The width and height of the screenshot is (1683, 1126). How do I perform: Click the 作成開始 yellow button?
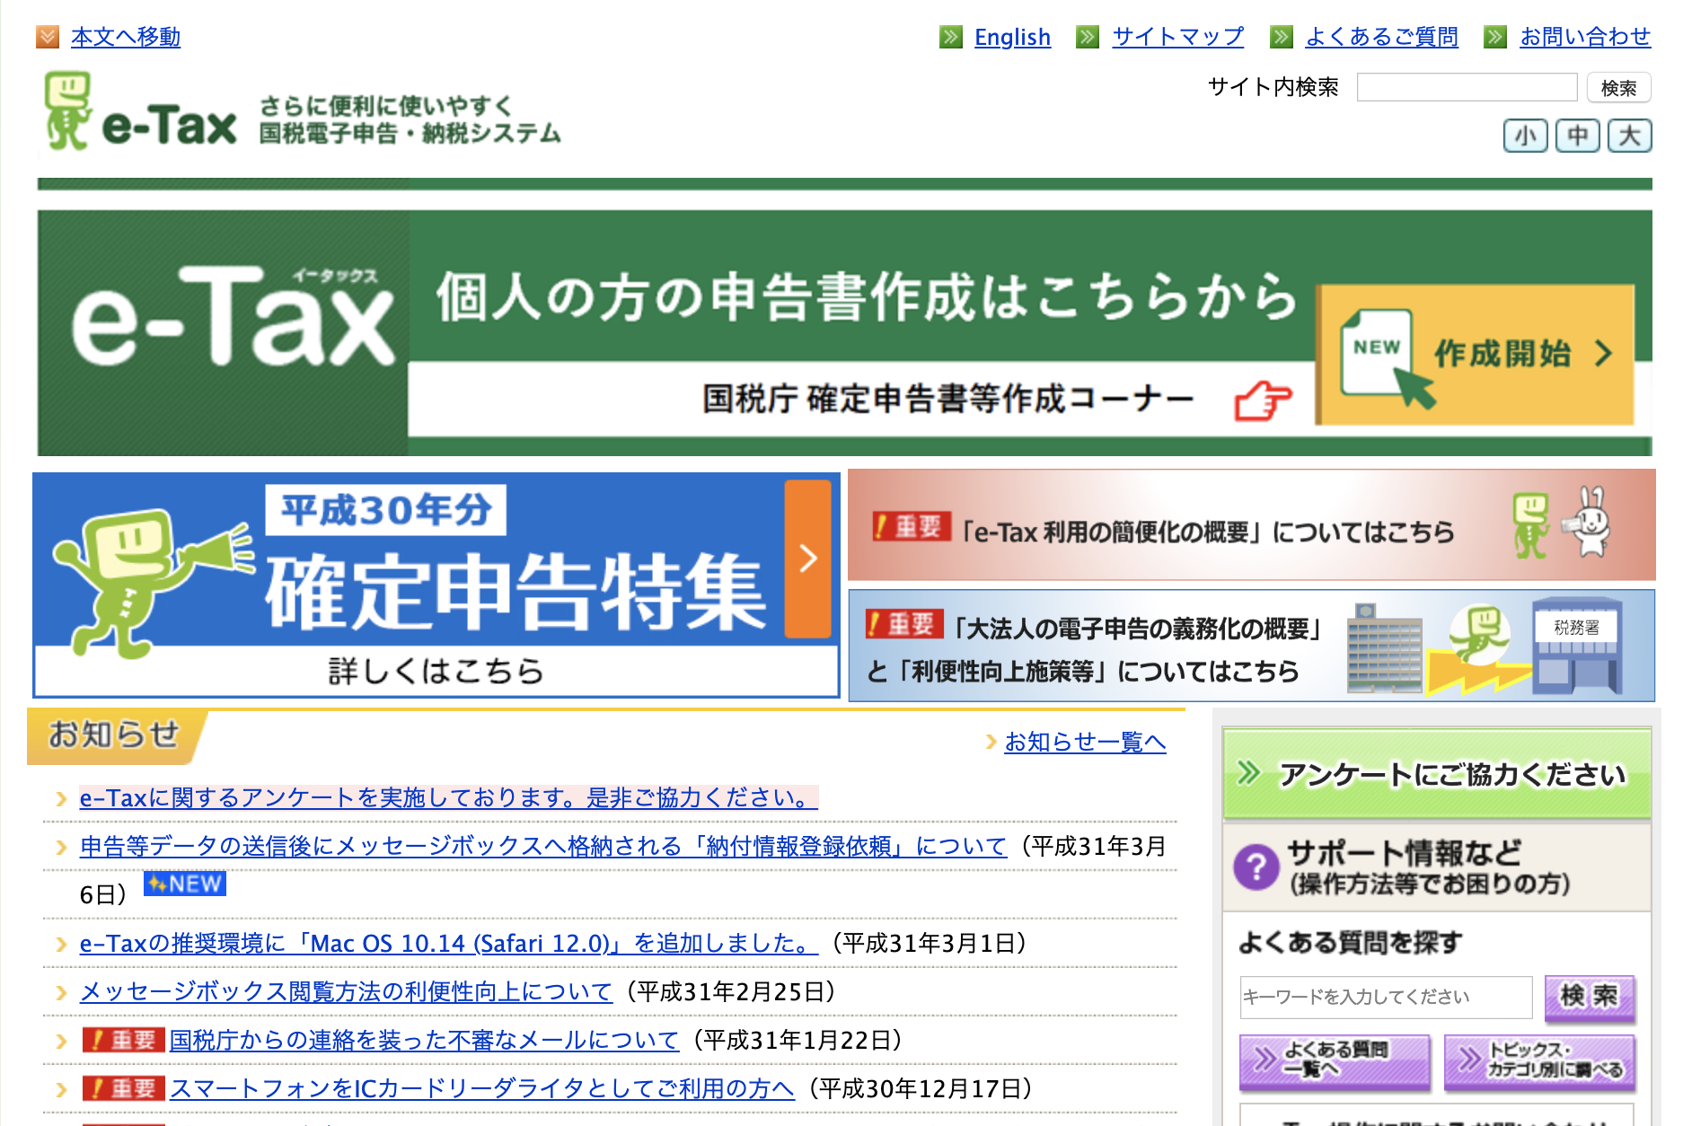click(1476, 355)
